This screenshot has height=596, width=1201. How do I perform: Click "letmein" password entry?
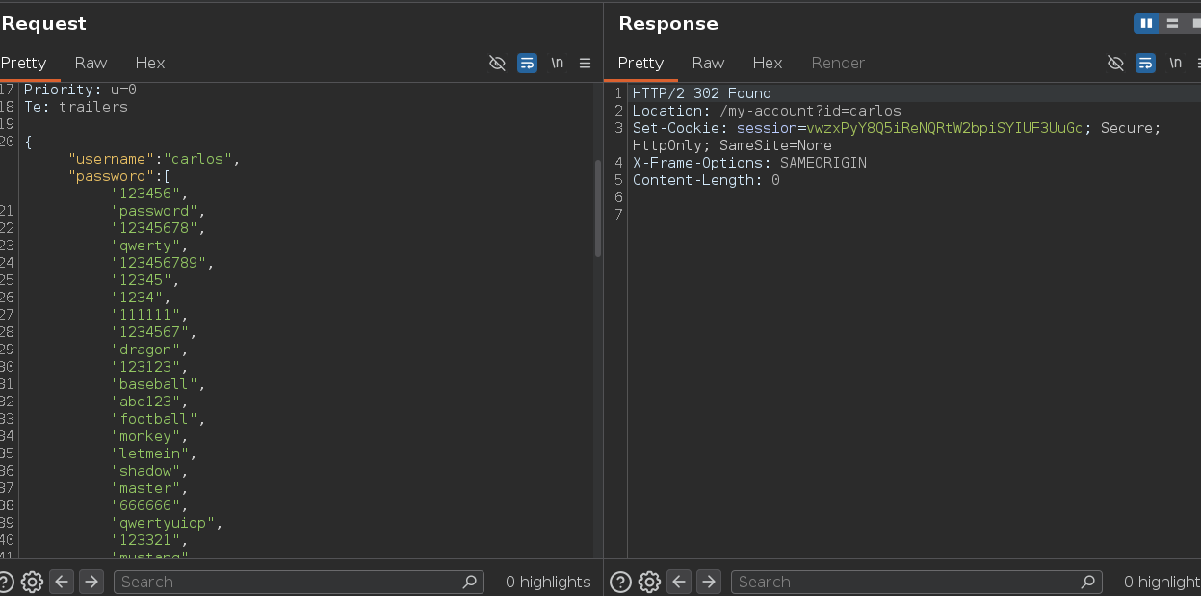click(150, 453)
